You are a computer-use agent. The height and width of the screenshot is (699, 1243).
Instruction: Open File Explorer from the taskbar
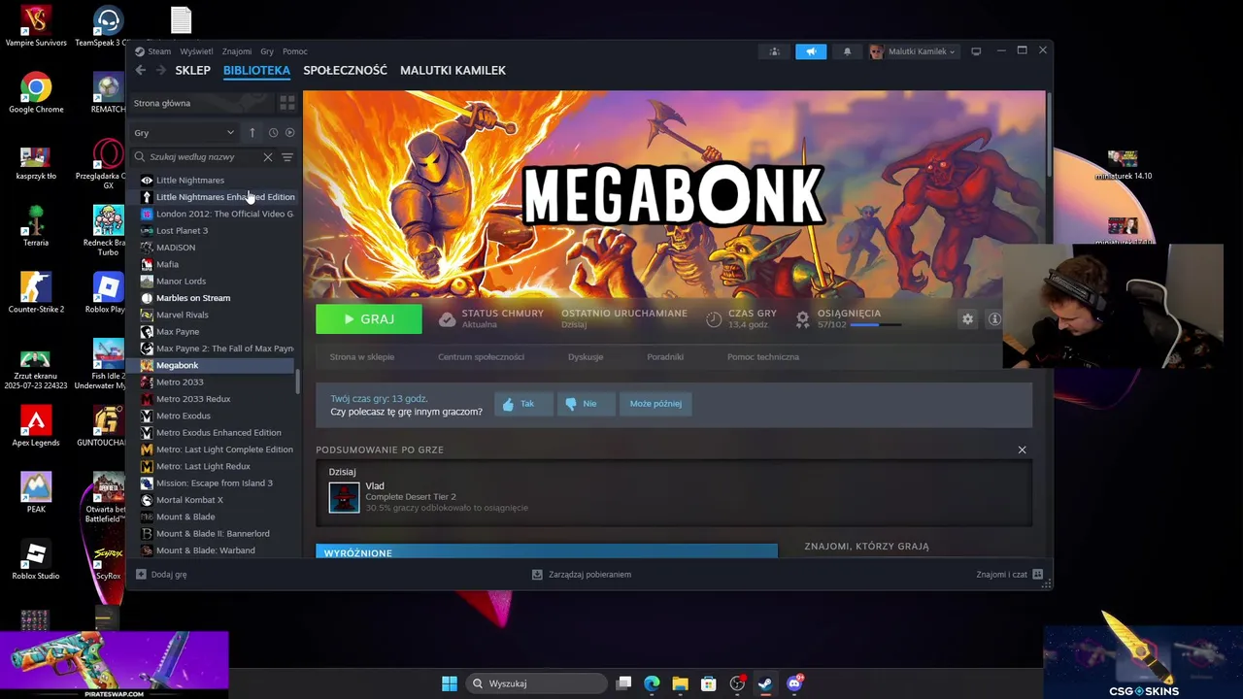pos(680,683)
